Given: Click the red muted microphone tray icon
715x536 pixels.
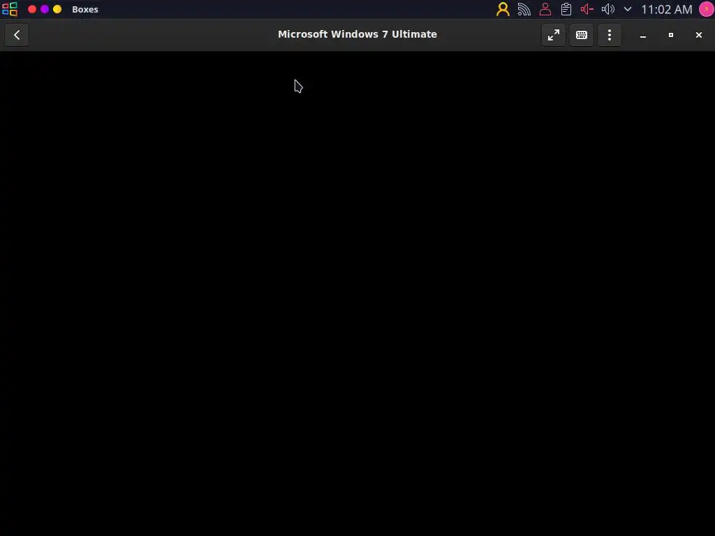Looking at the screenshot, I should tap(587, 9).
